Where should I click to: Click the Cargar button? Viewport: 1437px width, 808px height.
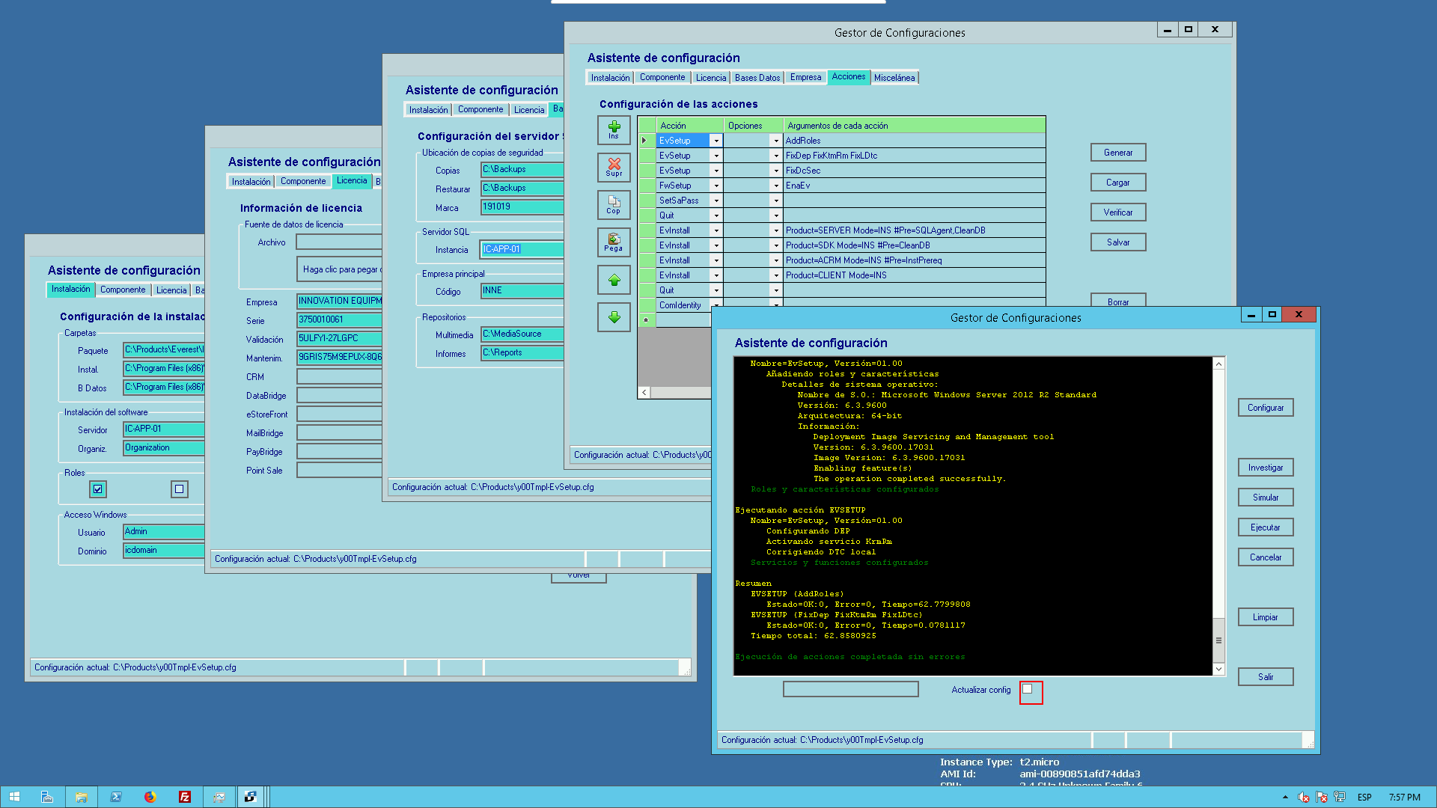[1118, 183]
